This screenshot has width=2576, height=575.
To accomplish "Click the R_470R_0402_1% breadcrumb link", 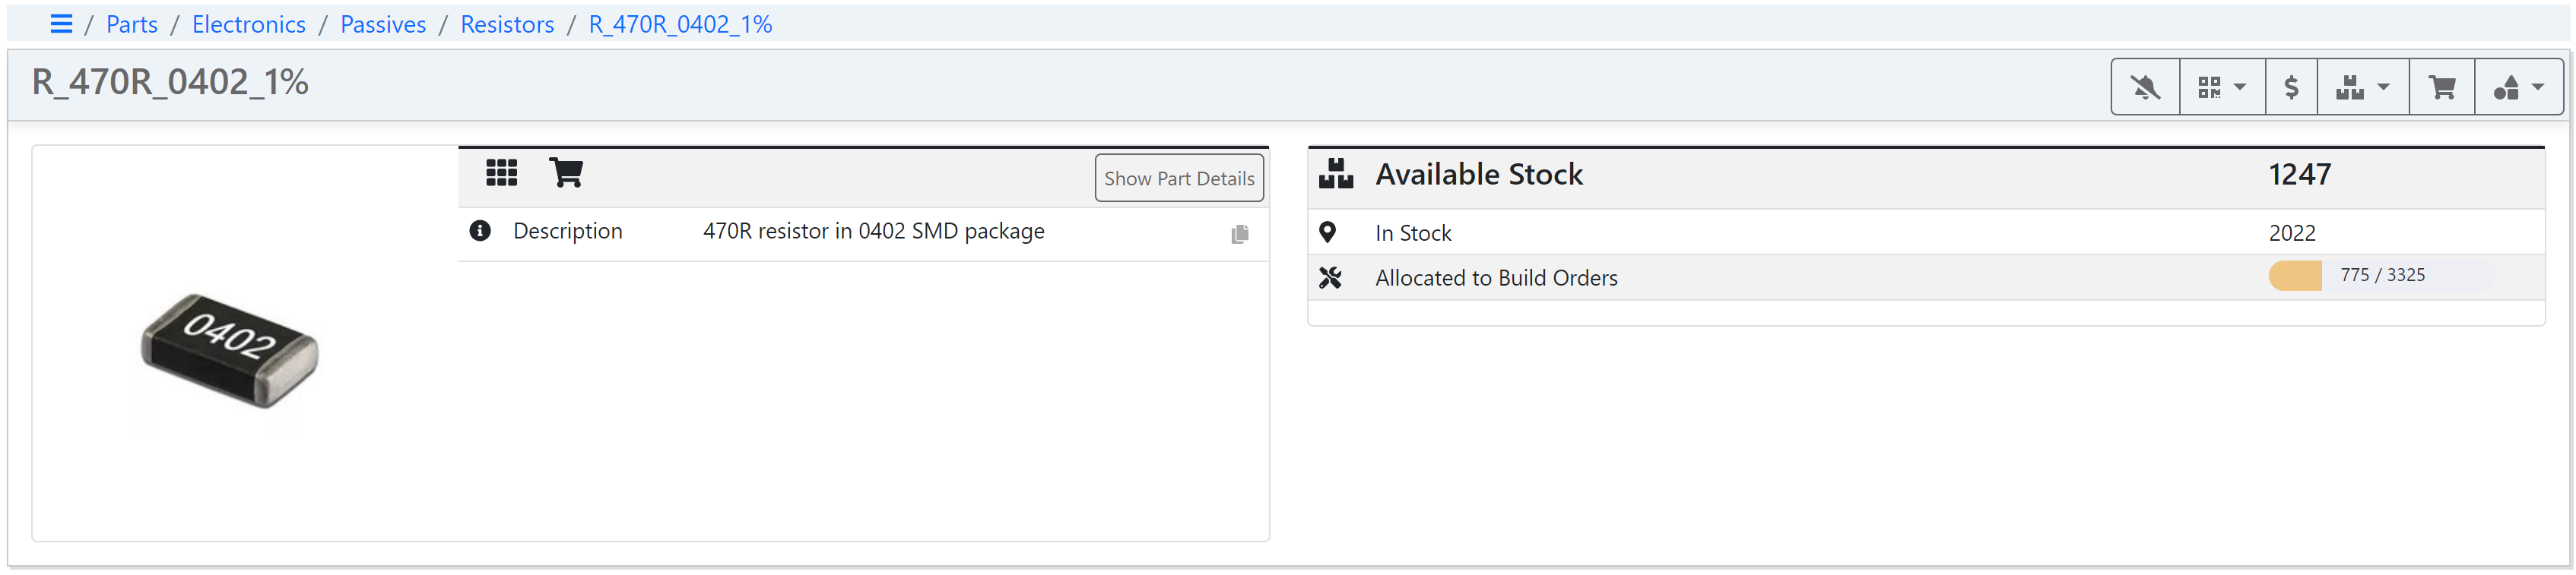I will pyautogui.click(x=680, y=24).
